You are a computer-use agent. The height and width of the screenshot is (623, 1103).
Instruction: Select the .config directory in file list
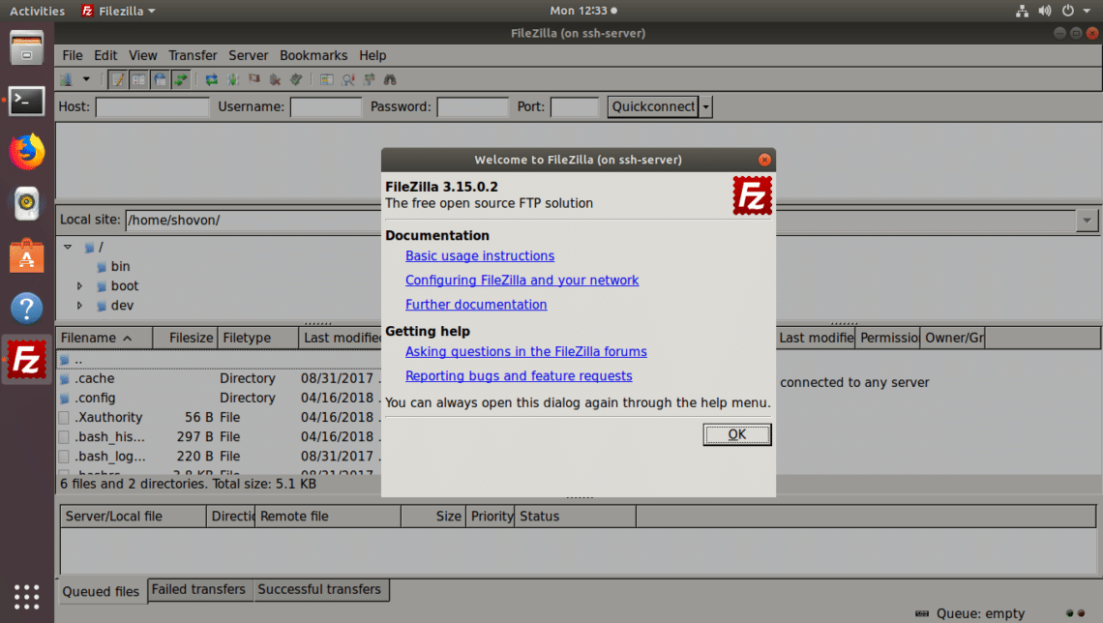point(95,398)
